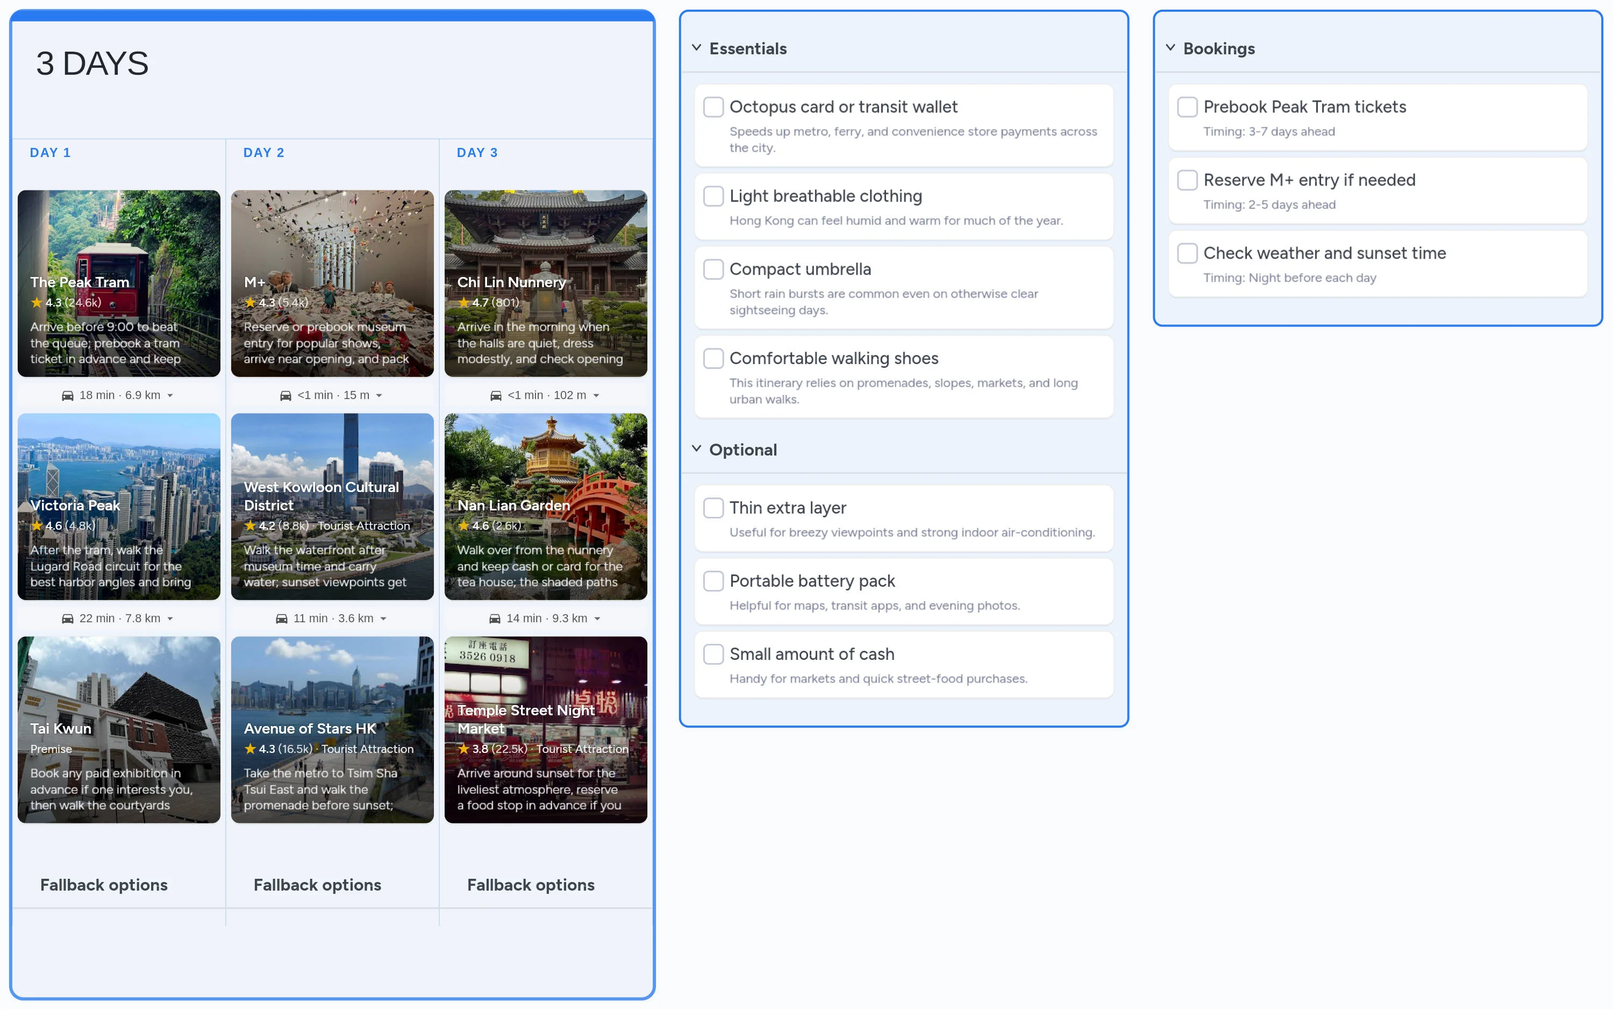Click the car icon beside 11 min · 3.6 km
This screenshot has width=1613, height=1010.
(x=282, y=618)
